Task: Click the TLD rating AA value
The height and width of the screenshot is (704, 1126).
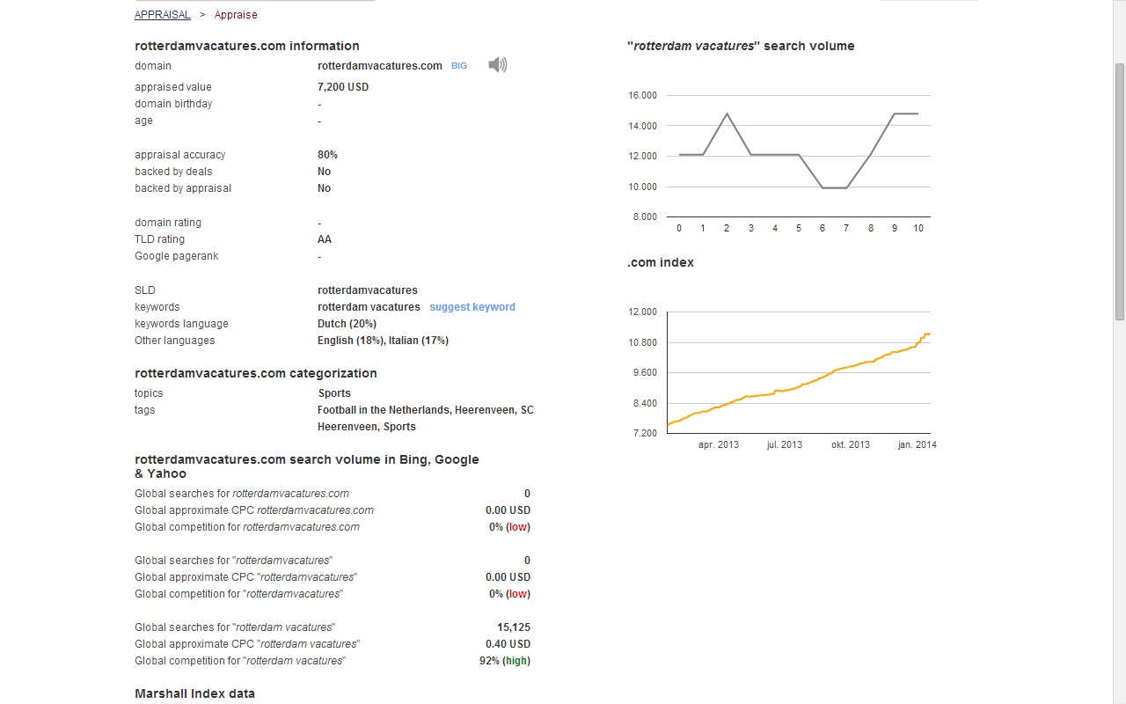Action: pyautogui.click(x=325, y=239)
